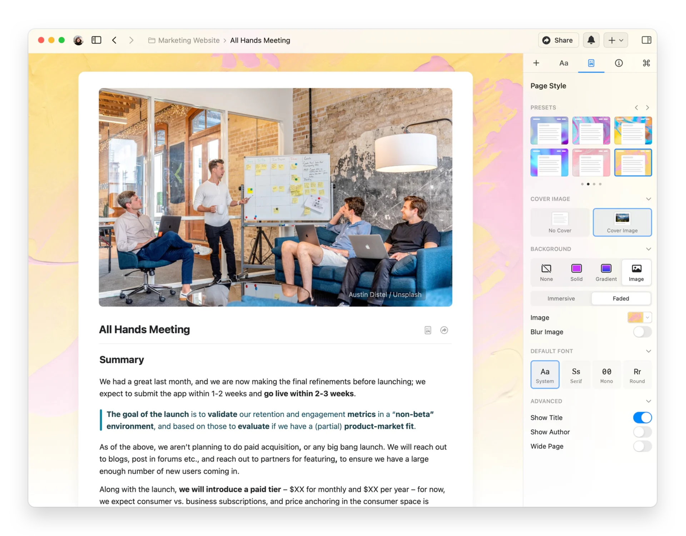
Task: Collapse the Cover Image section
Action: pos(648,199)
